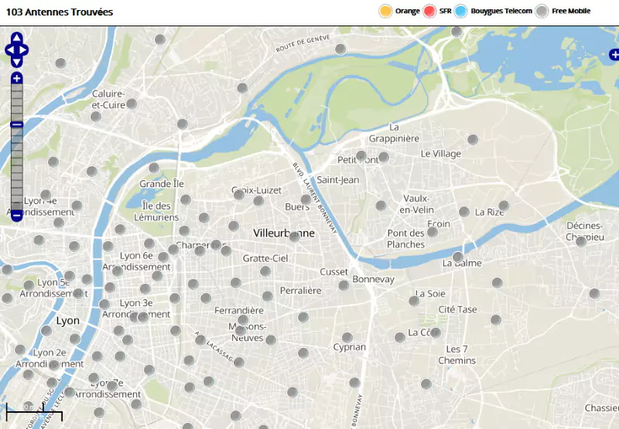Open the antenna marker by Route de Genève
The width and height of the screenshot is (619, 429).
point(340,49)
